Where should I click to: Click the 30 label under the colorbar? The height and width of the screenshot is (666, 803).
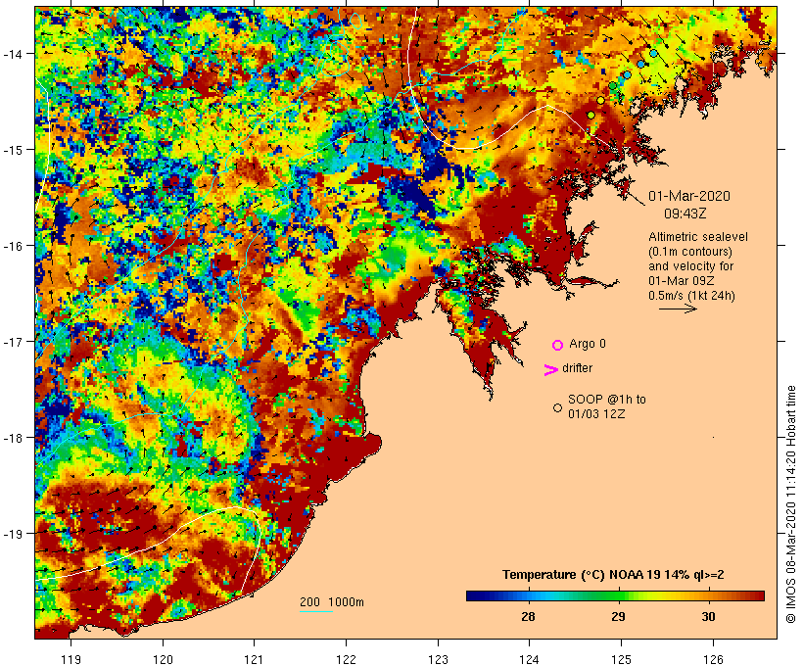coord(708,616)
